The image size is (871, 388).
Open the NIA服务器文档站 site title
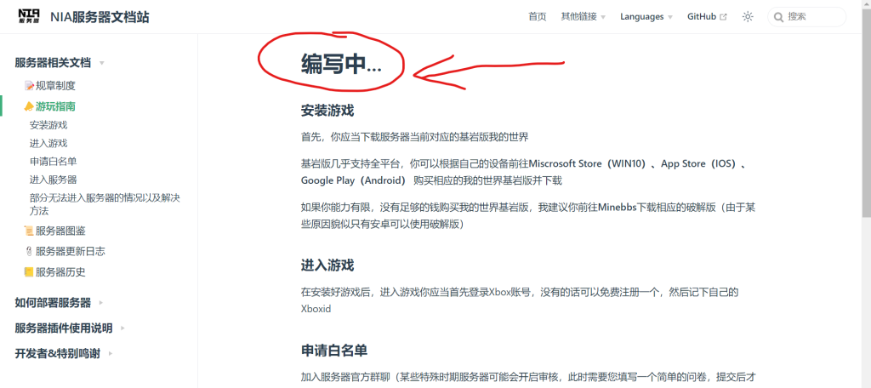pyautogui.click(x=100, y=17)
